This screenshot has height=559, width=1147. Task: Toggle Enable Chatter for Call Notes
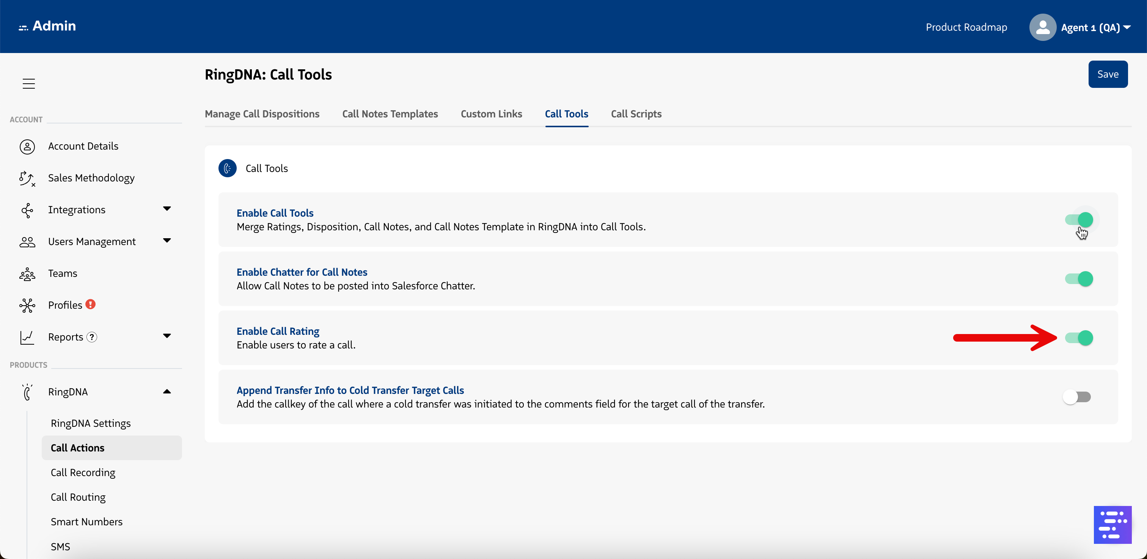coord(1079,279)
